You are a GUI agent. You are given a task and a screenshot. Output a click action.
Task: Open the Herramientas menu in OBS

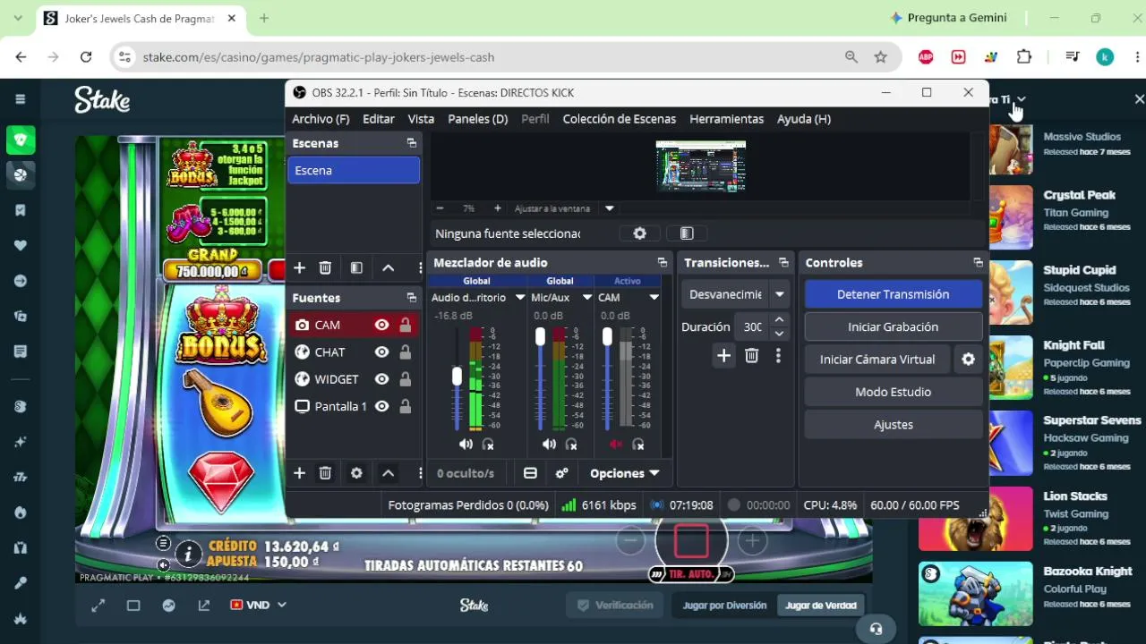(727, 119)
